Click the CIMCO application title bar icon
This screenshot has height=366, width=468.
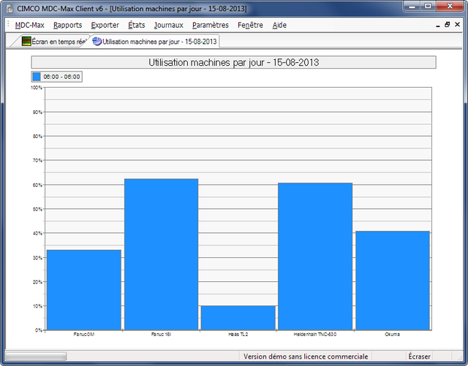pyautogui.click(x=10, y=9)
